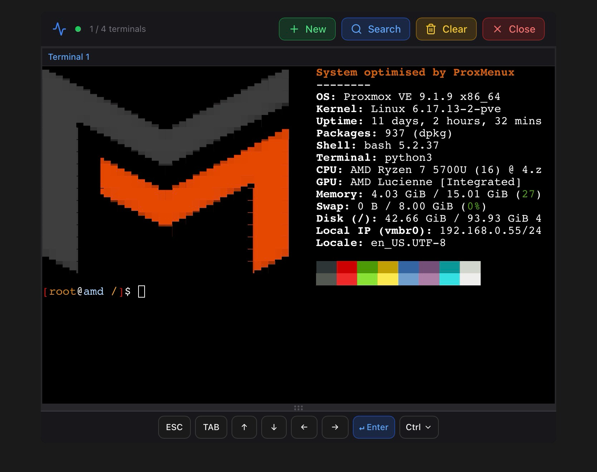Tap the Enter key button
Viewport: 597px width, 472px height.
tap(374, 427)
